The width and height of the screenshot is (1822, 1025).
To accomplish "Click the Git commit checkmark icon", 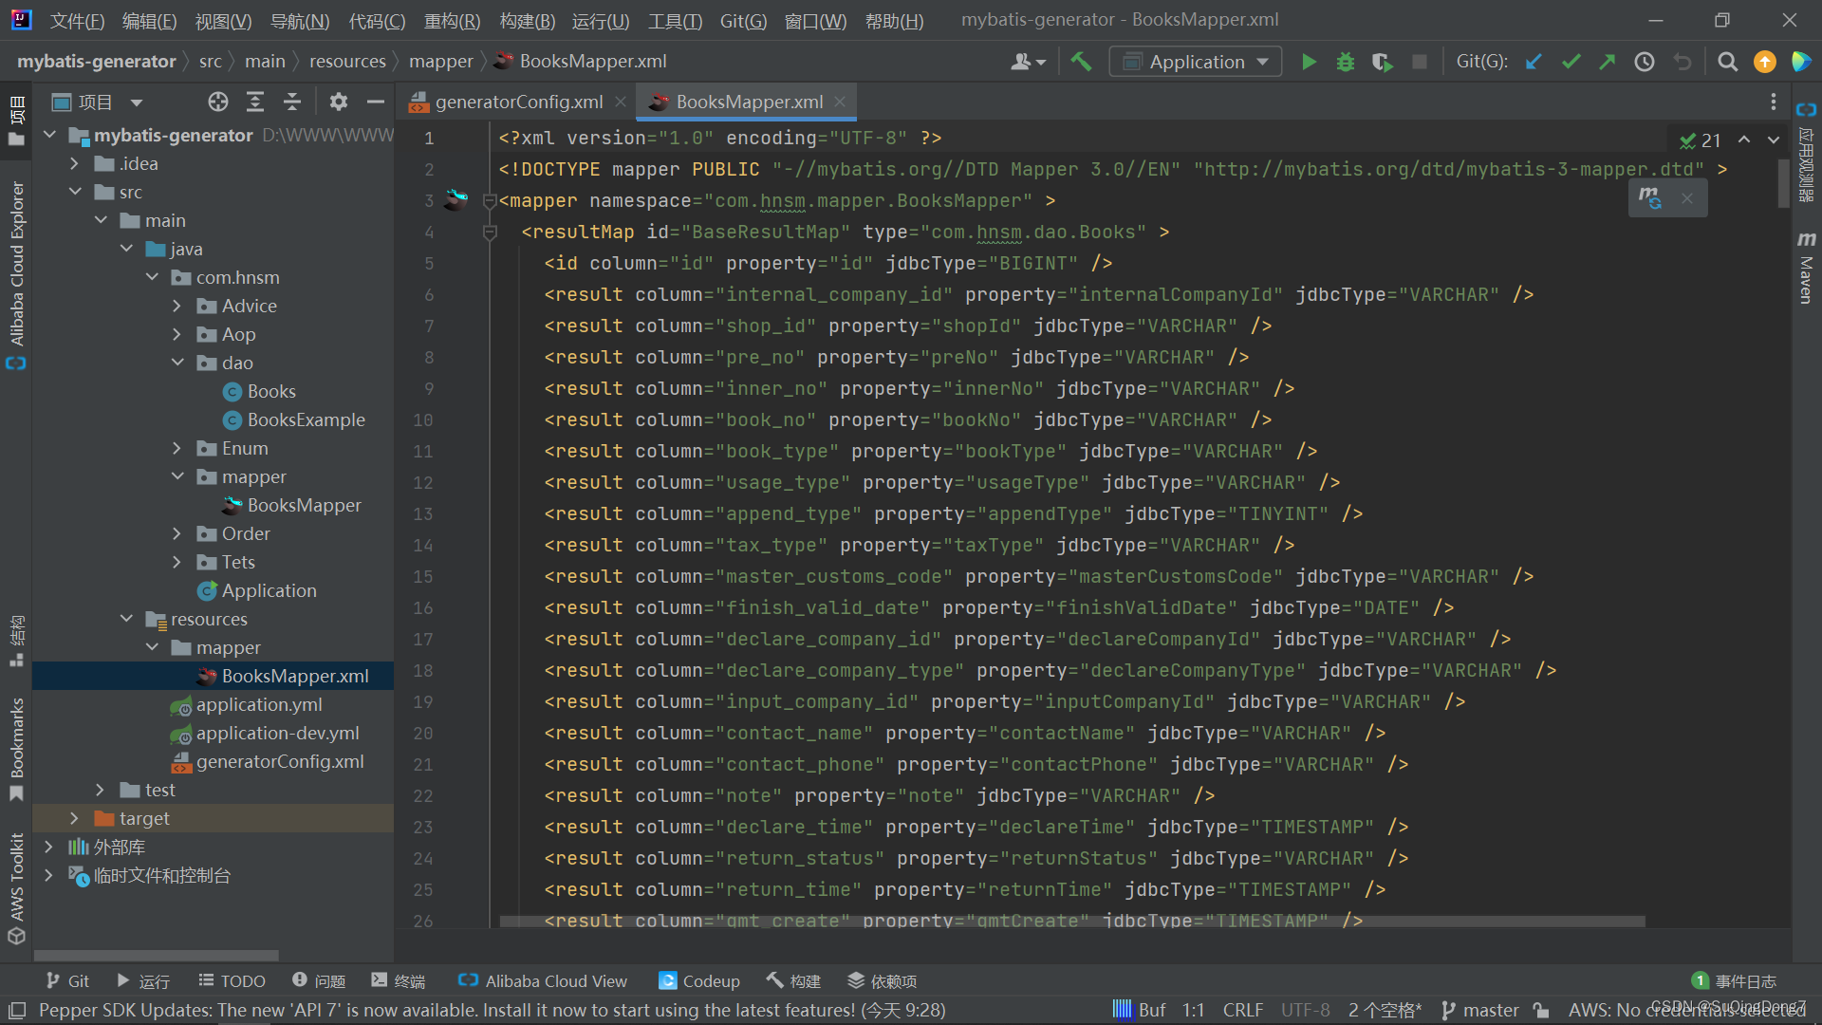I will click(1571, 62).
